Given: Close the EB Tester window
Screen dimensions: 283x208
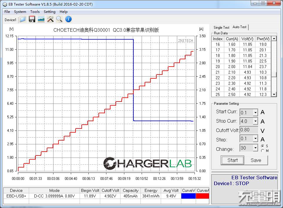Looking at the screenshot, I should (274, 3).
